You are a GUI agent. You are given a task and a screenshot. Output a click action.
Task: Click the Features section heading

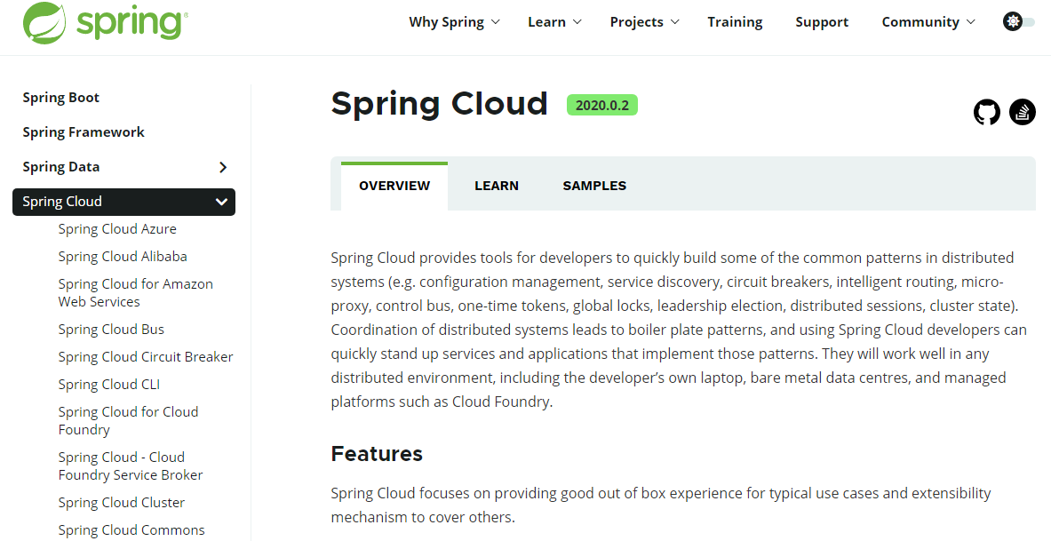point(377,454)
